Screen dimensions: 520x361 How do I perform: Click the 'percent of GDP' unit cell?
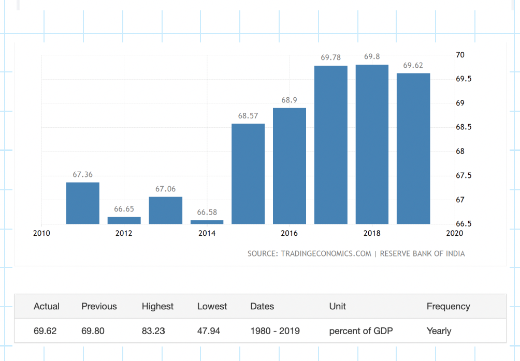pos(361,330)
